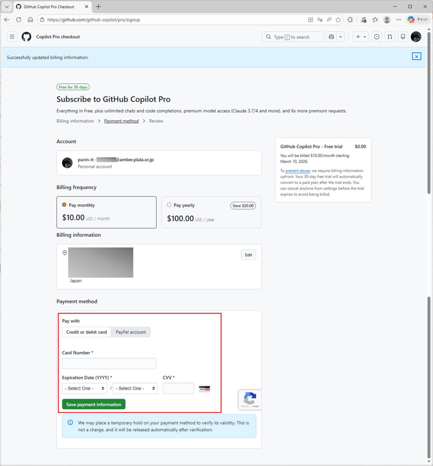Click the GitHub logo in the header
433x466 pixels.
[x=26, y=37]
